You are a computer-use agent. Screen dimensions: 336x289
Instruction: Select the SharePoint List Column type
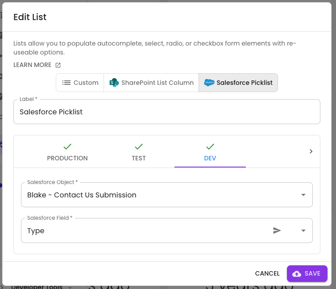(x=151, y=83)
